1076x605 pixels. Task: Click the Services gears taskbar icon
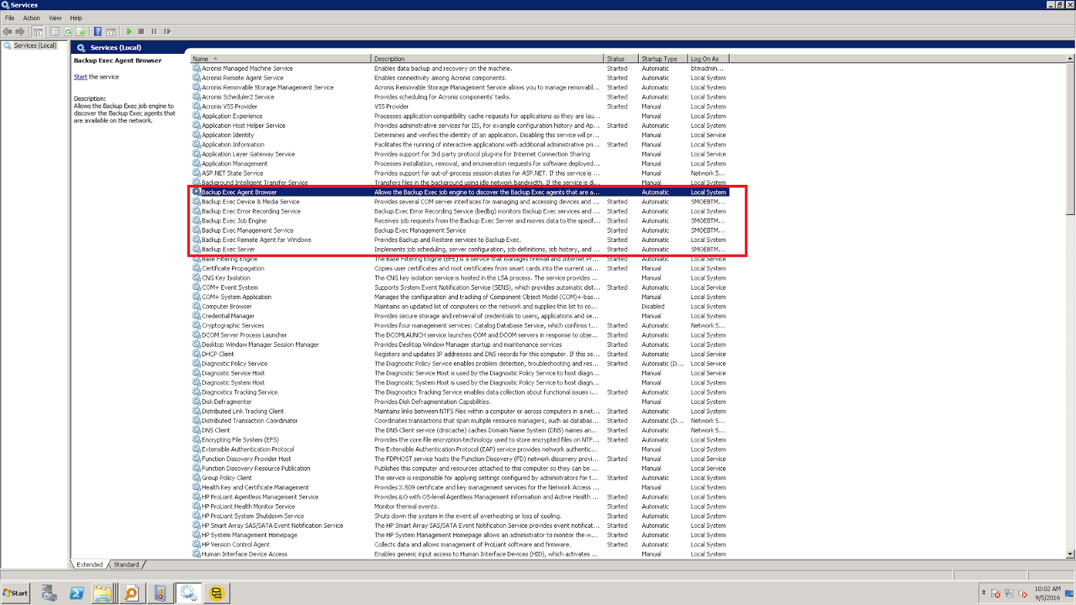188,593
